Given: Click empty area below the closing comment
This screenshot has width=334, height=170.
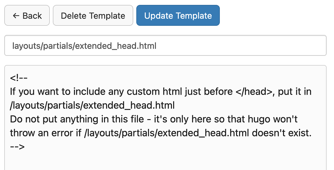Looking at the screenshot, I should (163, 160).
